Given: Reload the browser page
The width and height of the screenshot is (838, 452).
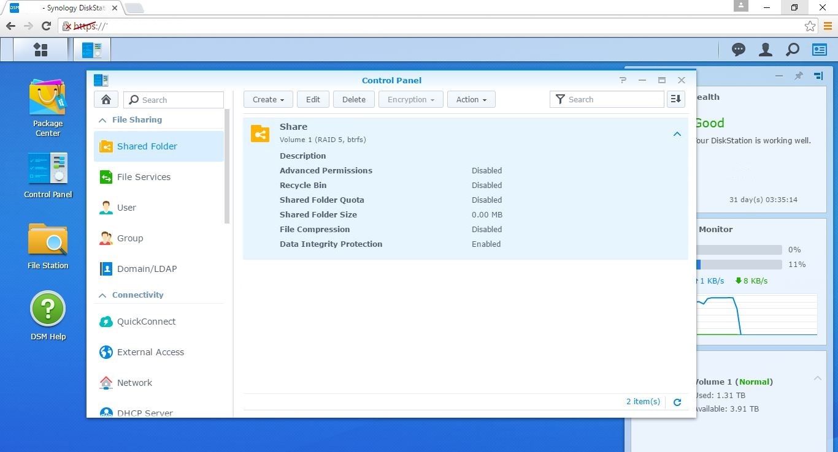Looking at the screenshot, I should (x=46, y=26).
